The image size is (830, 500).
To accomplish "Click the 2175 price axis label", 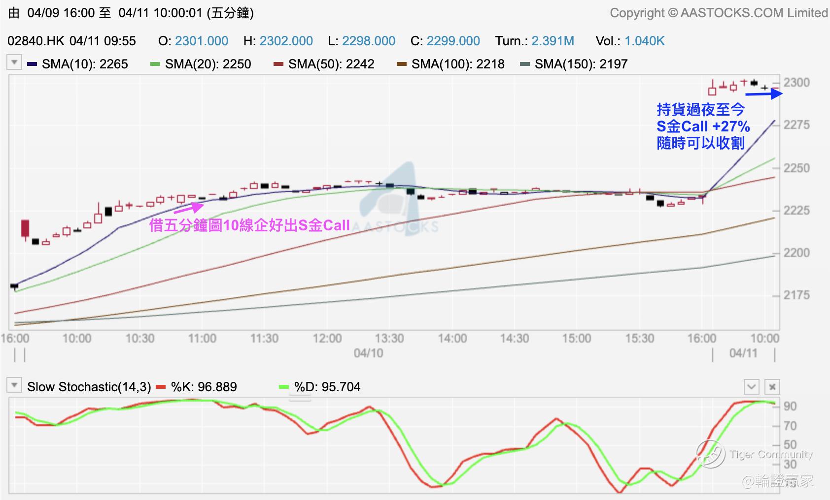I will [796, 295].
